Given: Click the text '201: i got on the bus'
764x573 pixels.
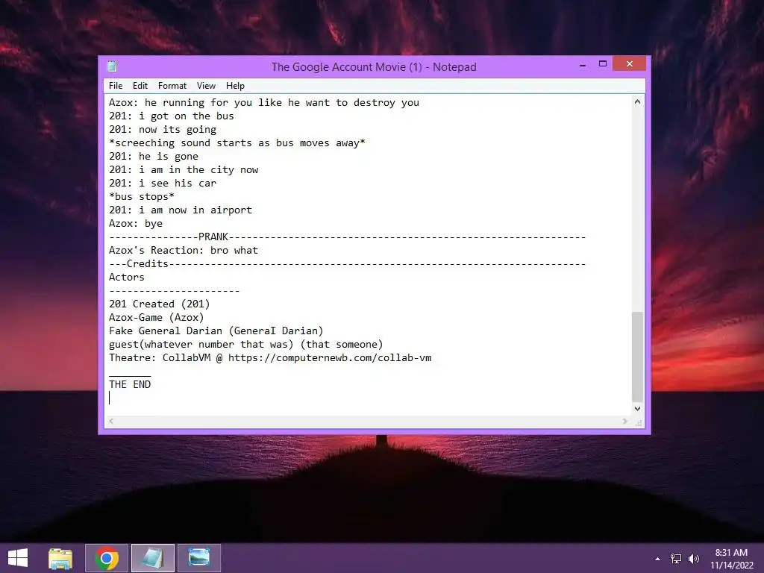Looking at the screenshot, I should coord(171,116).
